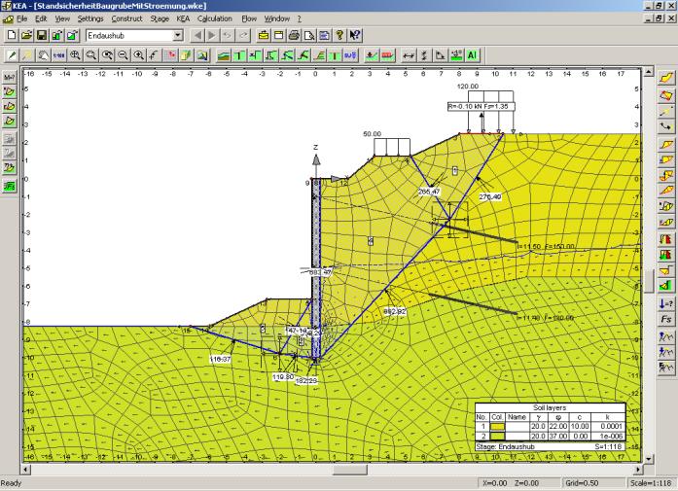The image size is (678, 491).
Task: Click the blue arrow equals question icon
Action: [x=666, y=304]
